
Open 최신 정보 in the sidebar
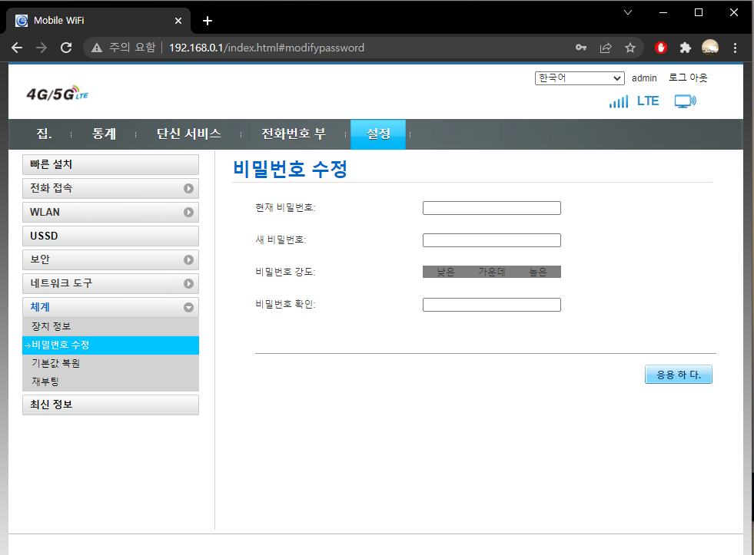[111, 405]
